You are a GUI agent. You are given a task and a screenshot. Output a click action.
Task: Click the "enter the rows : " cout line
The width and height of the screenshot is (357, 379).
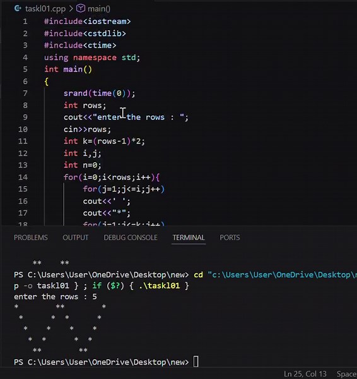[x=126, y=117]
